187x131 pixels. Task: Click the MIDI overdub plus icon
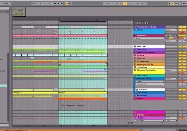click(62, 3)
